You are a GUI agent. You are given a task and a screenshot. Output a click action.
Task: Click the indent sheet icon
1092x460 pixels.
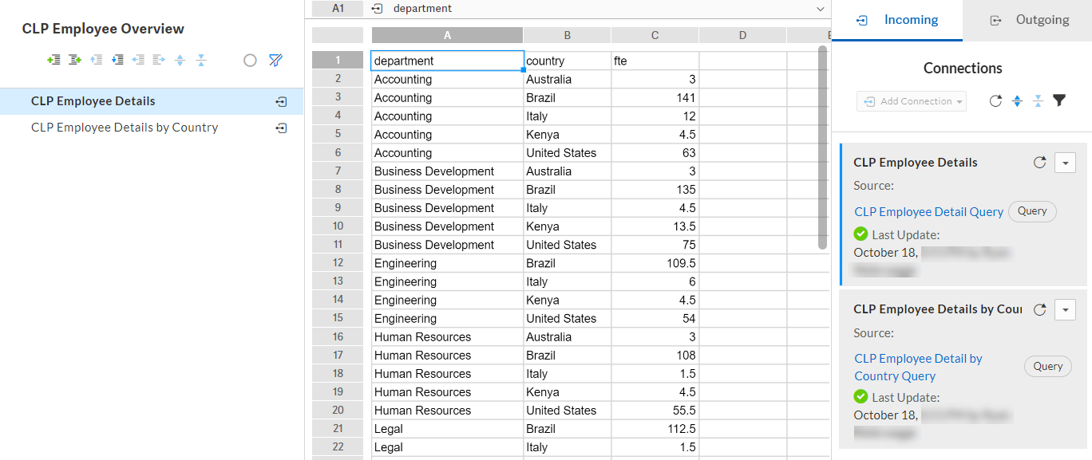[x=159, y=60]
